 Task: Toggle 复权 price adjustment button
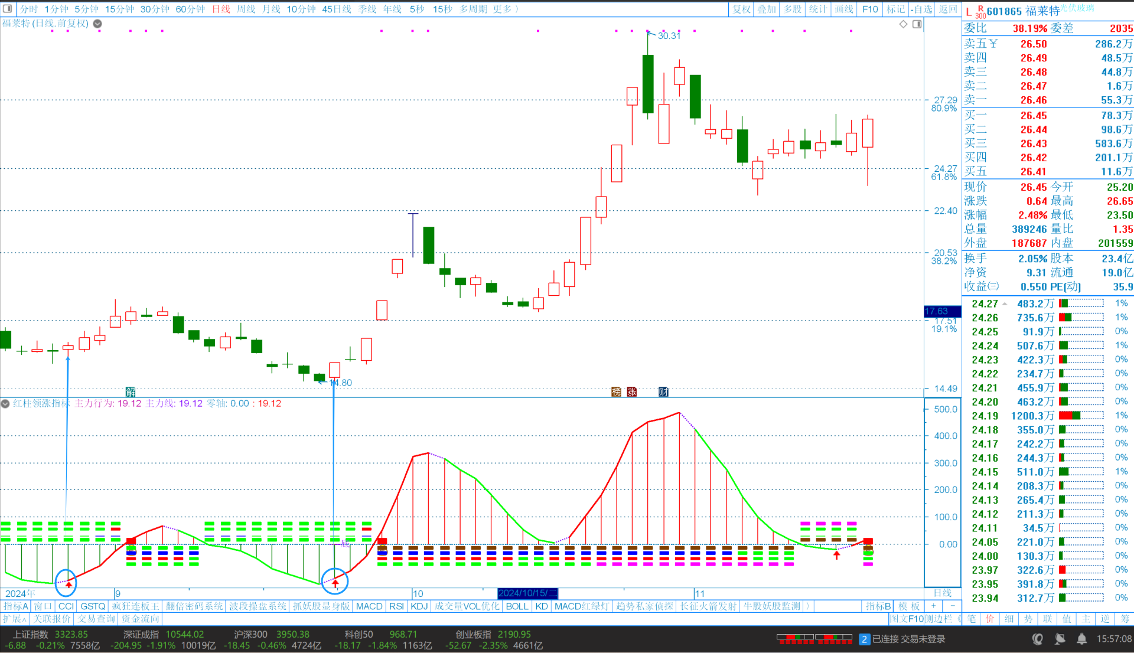coord(741,9)
